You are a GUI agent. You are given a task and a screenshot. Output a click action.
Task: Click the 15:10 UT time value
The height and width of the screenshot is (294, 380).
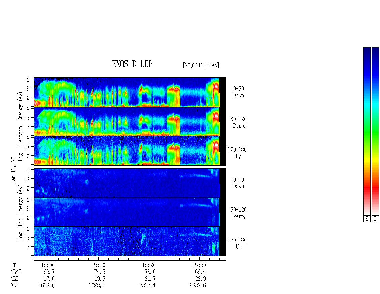(99, 265)
